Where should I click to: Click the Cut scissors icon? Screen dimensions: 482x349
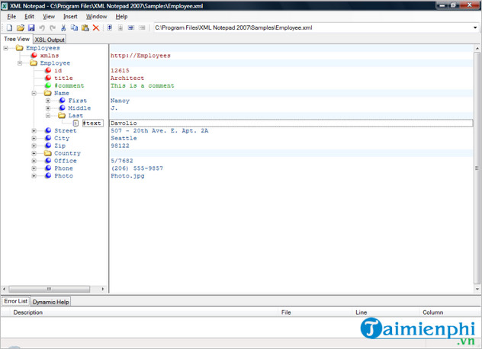[63, 28]
